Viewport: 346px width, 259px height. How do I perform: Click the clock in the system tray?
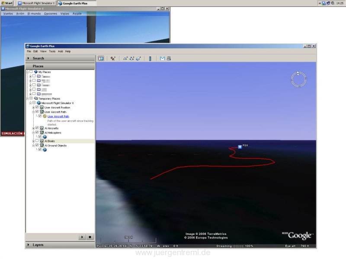(x=340, y=3)
